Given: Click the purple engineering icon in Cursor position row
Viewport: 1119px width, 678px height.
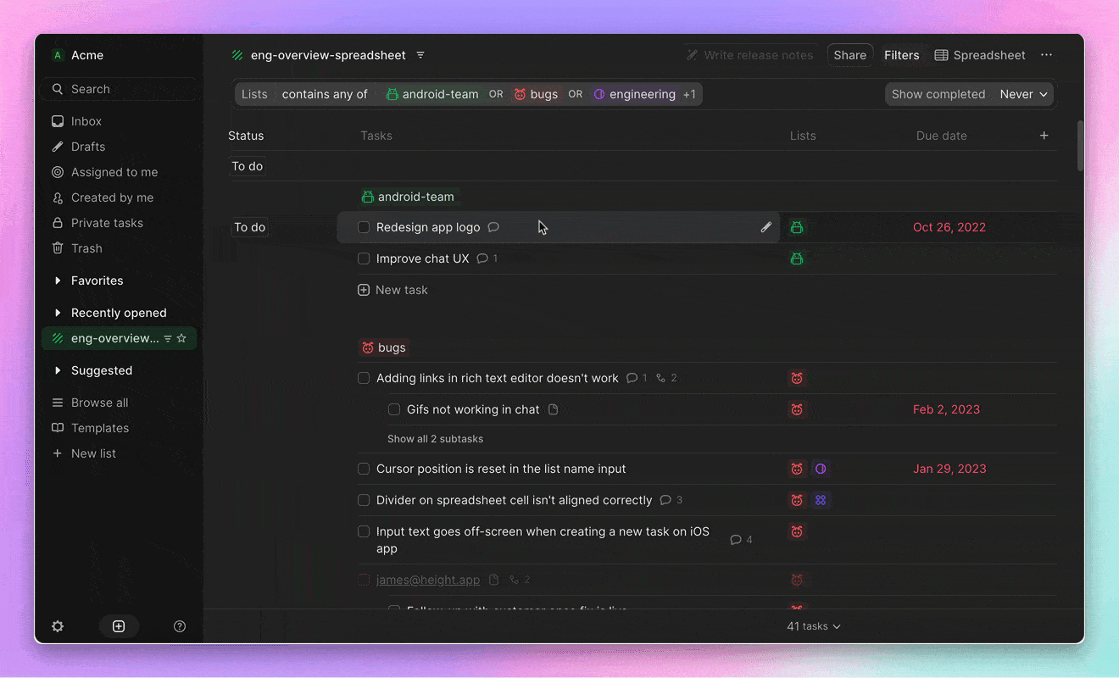Looking at the screenshot, I should pyautogui.click(x=820, y=469).
